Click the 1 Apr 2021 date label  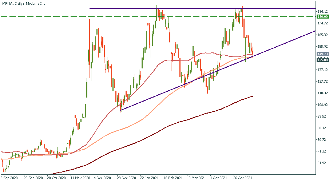point(219,179)
